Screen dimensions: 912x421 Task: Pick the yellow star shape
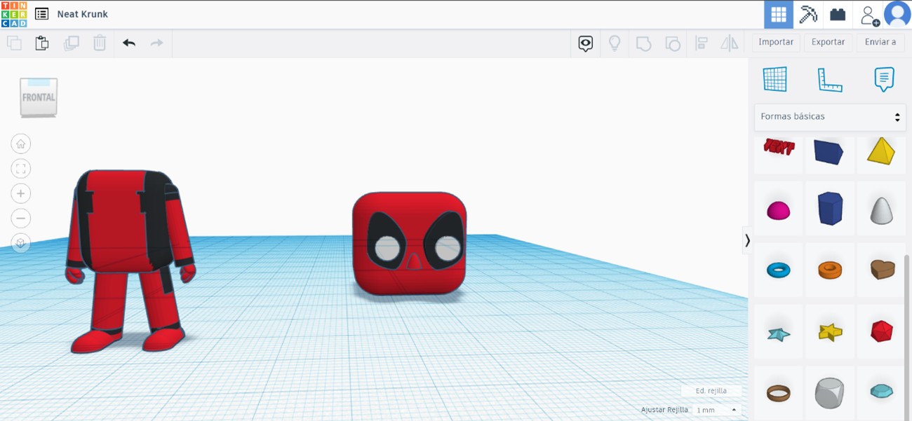pos(830,332)
